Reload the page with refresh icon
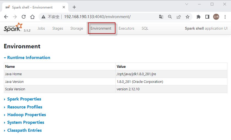231x140 pixels. (x=24, y=17)
